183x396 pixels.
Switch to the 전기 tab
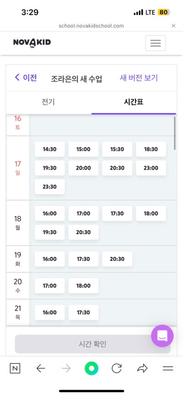click(48, 102)
